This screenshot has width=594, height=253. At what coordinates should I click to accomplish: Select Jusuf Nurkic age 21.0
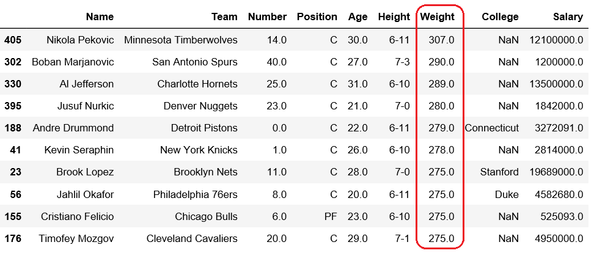tap(358, 106)
